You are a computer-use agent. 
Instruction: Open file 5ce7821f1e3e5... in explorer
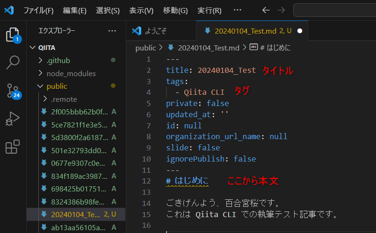tap(76, 125)
